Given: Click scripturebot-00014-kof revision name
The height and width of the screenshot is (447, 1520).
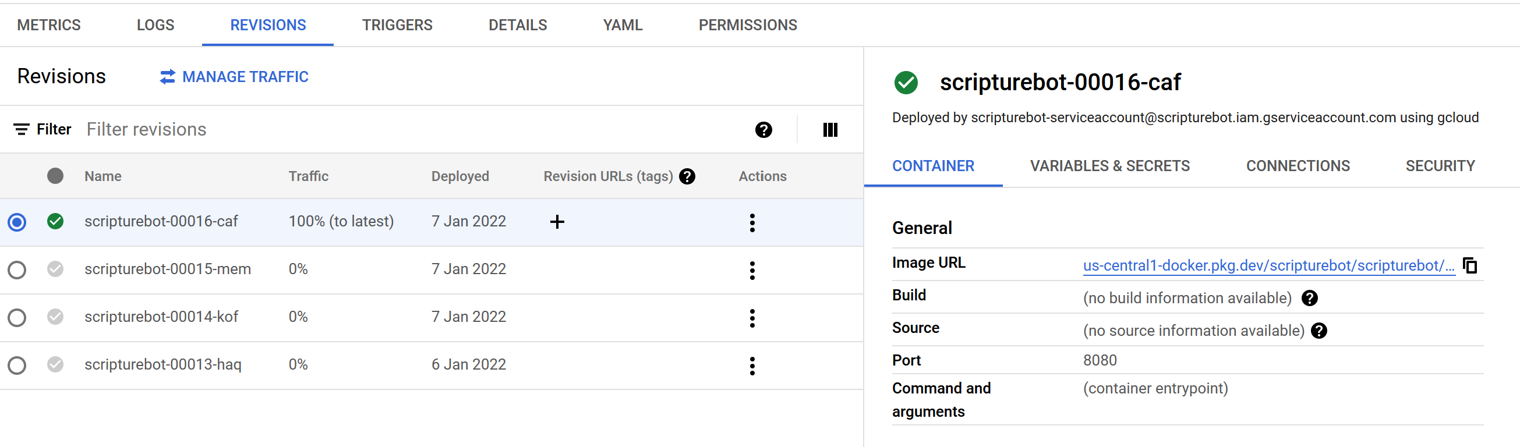Looking at the screenshot, I should point(161,317).
